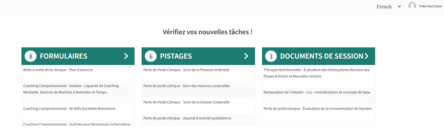
Task: Click the Documents de Session badge 3
Action: 271,56
